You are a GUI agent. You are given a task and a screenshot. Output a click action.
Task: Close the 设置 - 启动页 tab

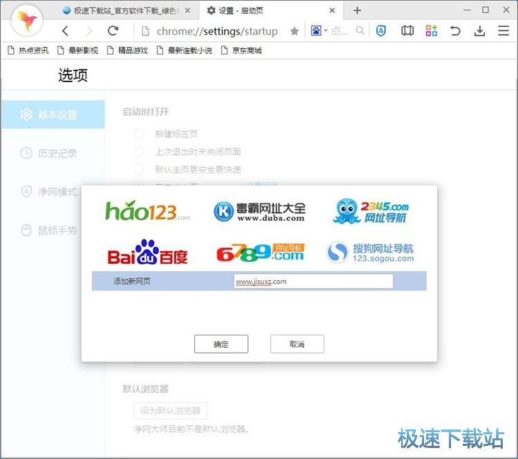(x=332, y=10)
